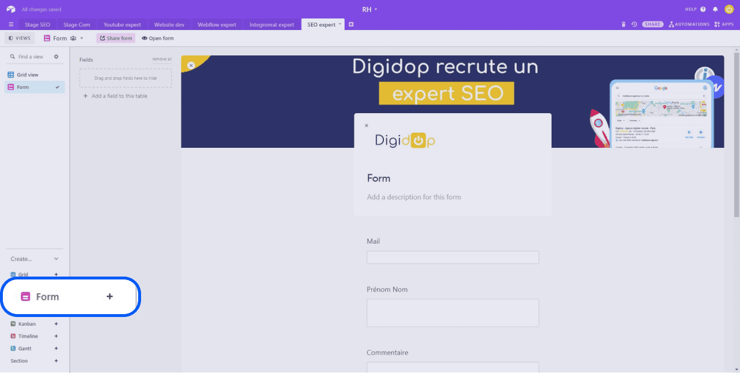Collapse the Create section chevron

coord(56,259)
